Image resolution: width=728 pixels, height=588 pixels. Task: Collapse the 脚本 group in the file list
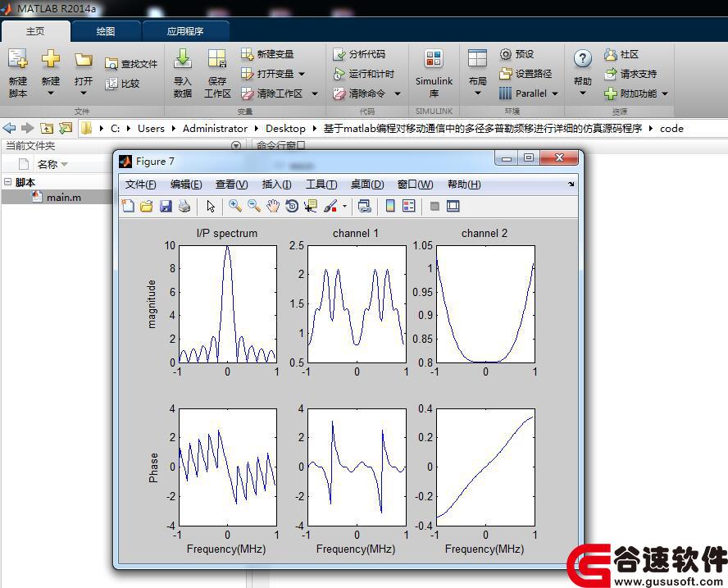7,182
